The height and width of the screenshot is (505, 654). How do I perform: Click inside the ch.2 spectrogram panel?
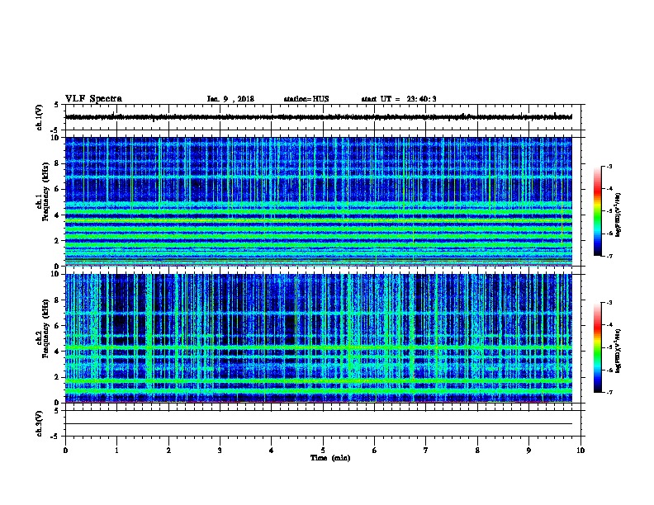coord(318,338)
